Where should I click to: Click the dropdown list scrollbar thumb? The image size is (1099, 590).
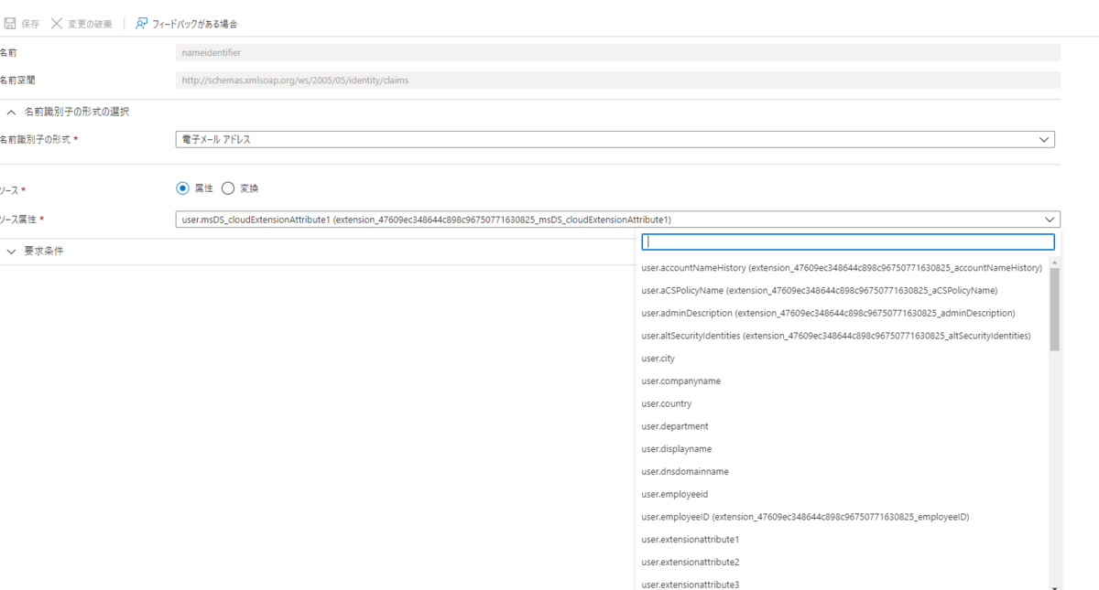point(1054,309)
